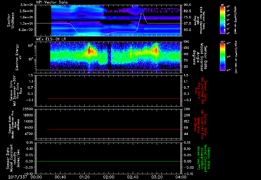261x180 pixels.
Task: Click the '9400' scanner position tick value
Action: [x=29, y=128]
